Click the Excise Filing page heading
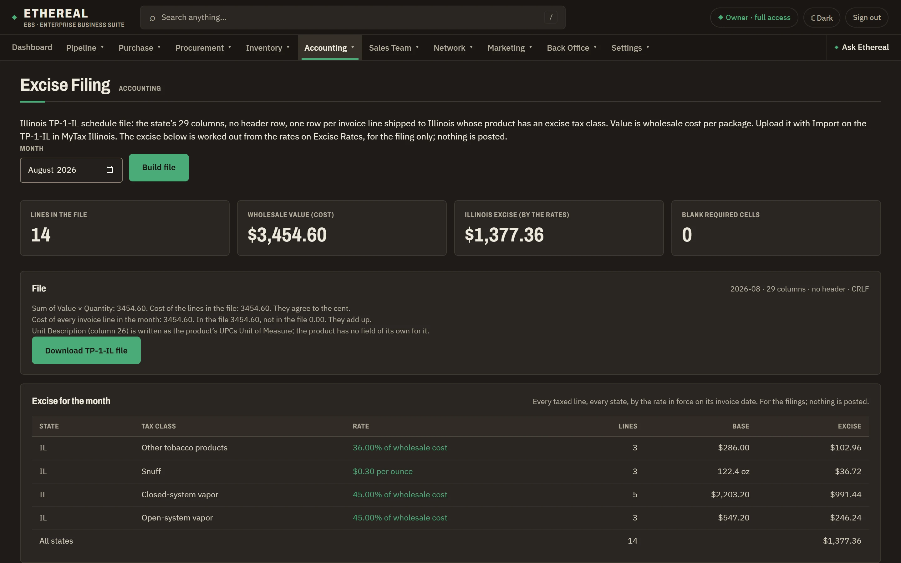Viewport: 901px width, 563px height. pos(65,85)
